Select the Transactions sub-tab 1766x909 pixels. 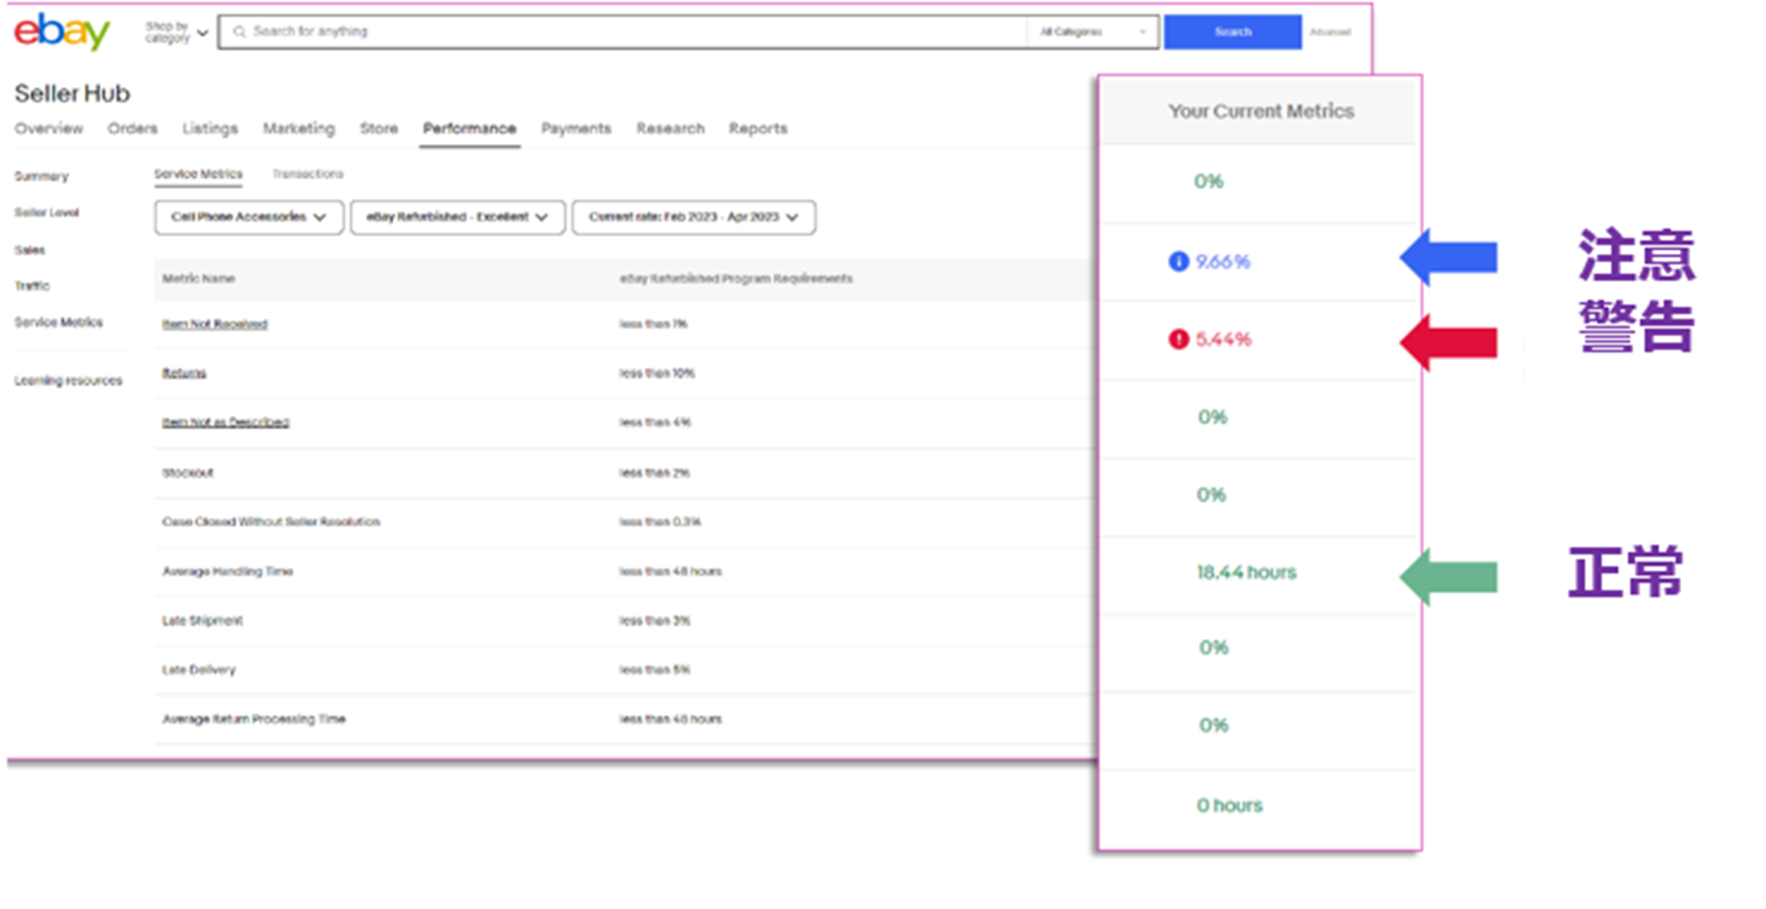[x=308, y=174]
